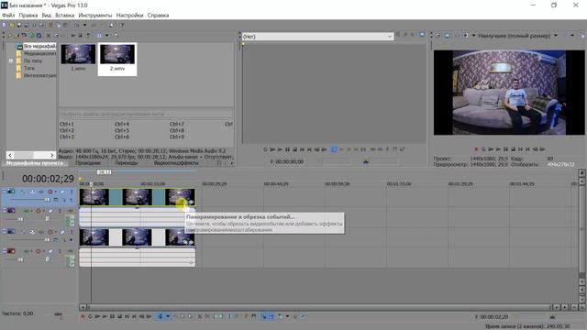The image size is (587, 330).
Task: Play in the Trimmer window transport
Action: (280, 149)
